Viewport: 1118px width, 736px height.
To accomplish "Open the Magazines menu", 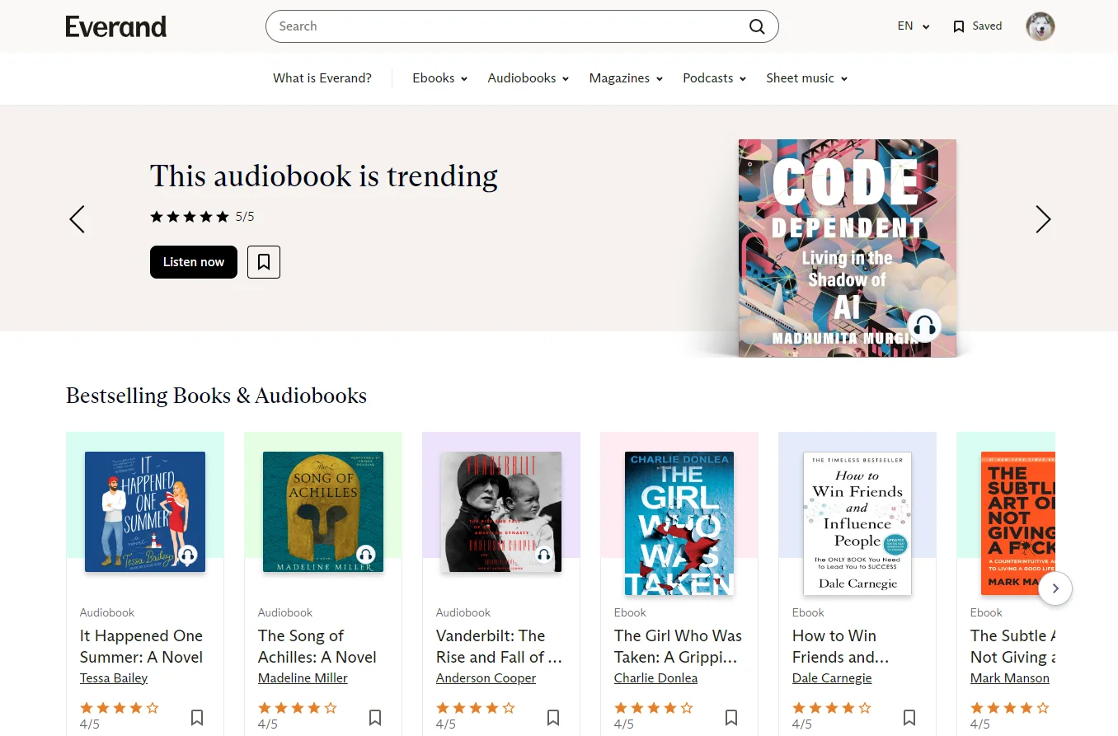I will point(626,78).
